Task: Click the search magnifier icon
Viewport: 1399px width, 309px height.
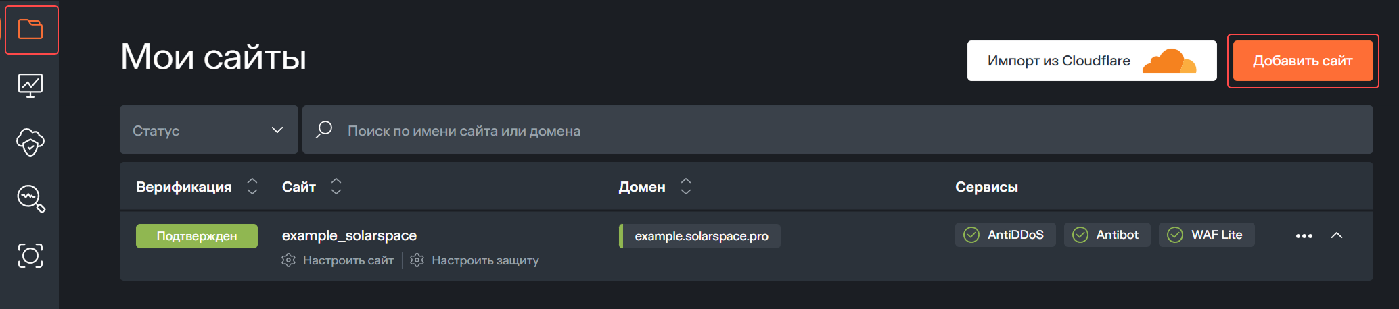Action: point(324,129)
